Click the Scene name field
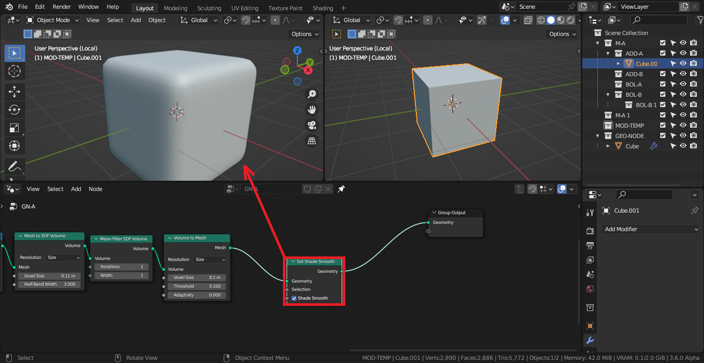Viewport: 704px width, 363px height. [541, 7]
